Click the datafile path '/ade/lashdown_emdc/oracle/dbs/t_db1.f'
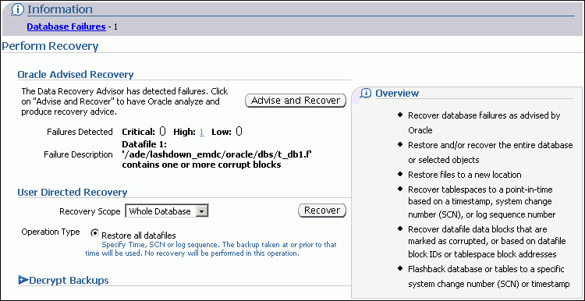Viewport: 585px width, 301px height. (217, 154)
